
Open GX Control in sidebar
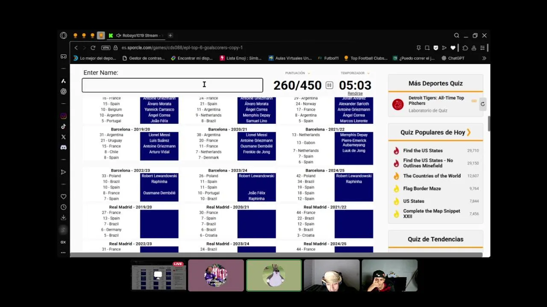[x=63, y=242]
